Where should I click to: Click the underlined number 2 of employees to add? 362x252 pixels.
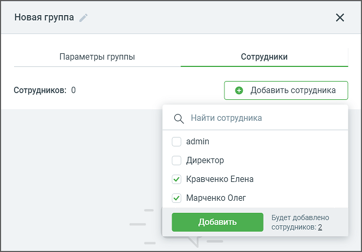click(320, 227)
